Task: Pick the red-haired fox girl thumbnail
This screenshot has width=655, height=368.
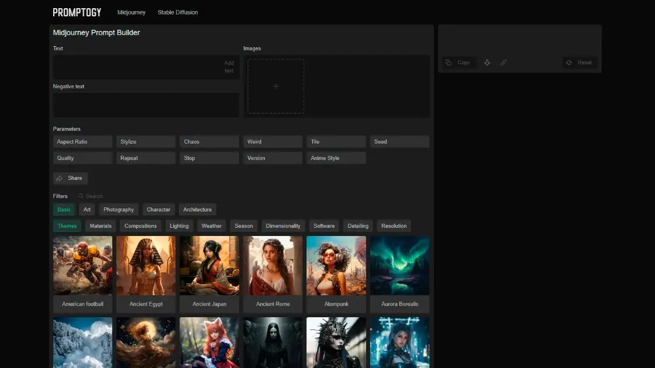Action: point(209,342)
